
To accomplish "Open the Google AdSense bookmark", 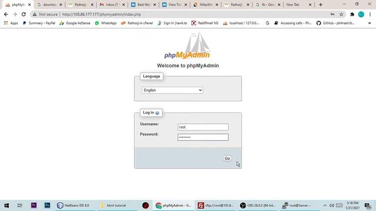I will coord(75,23).
